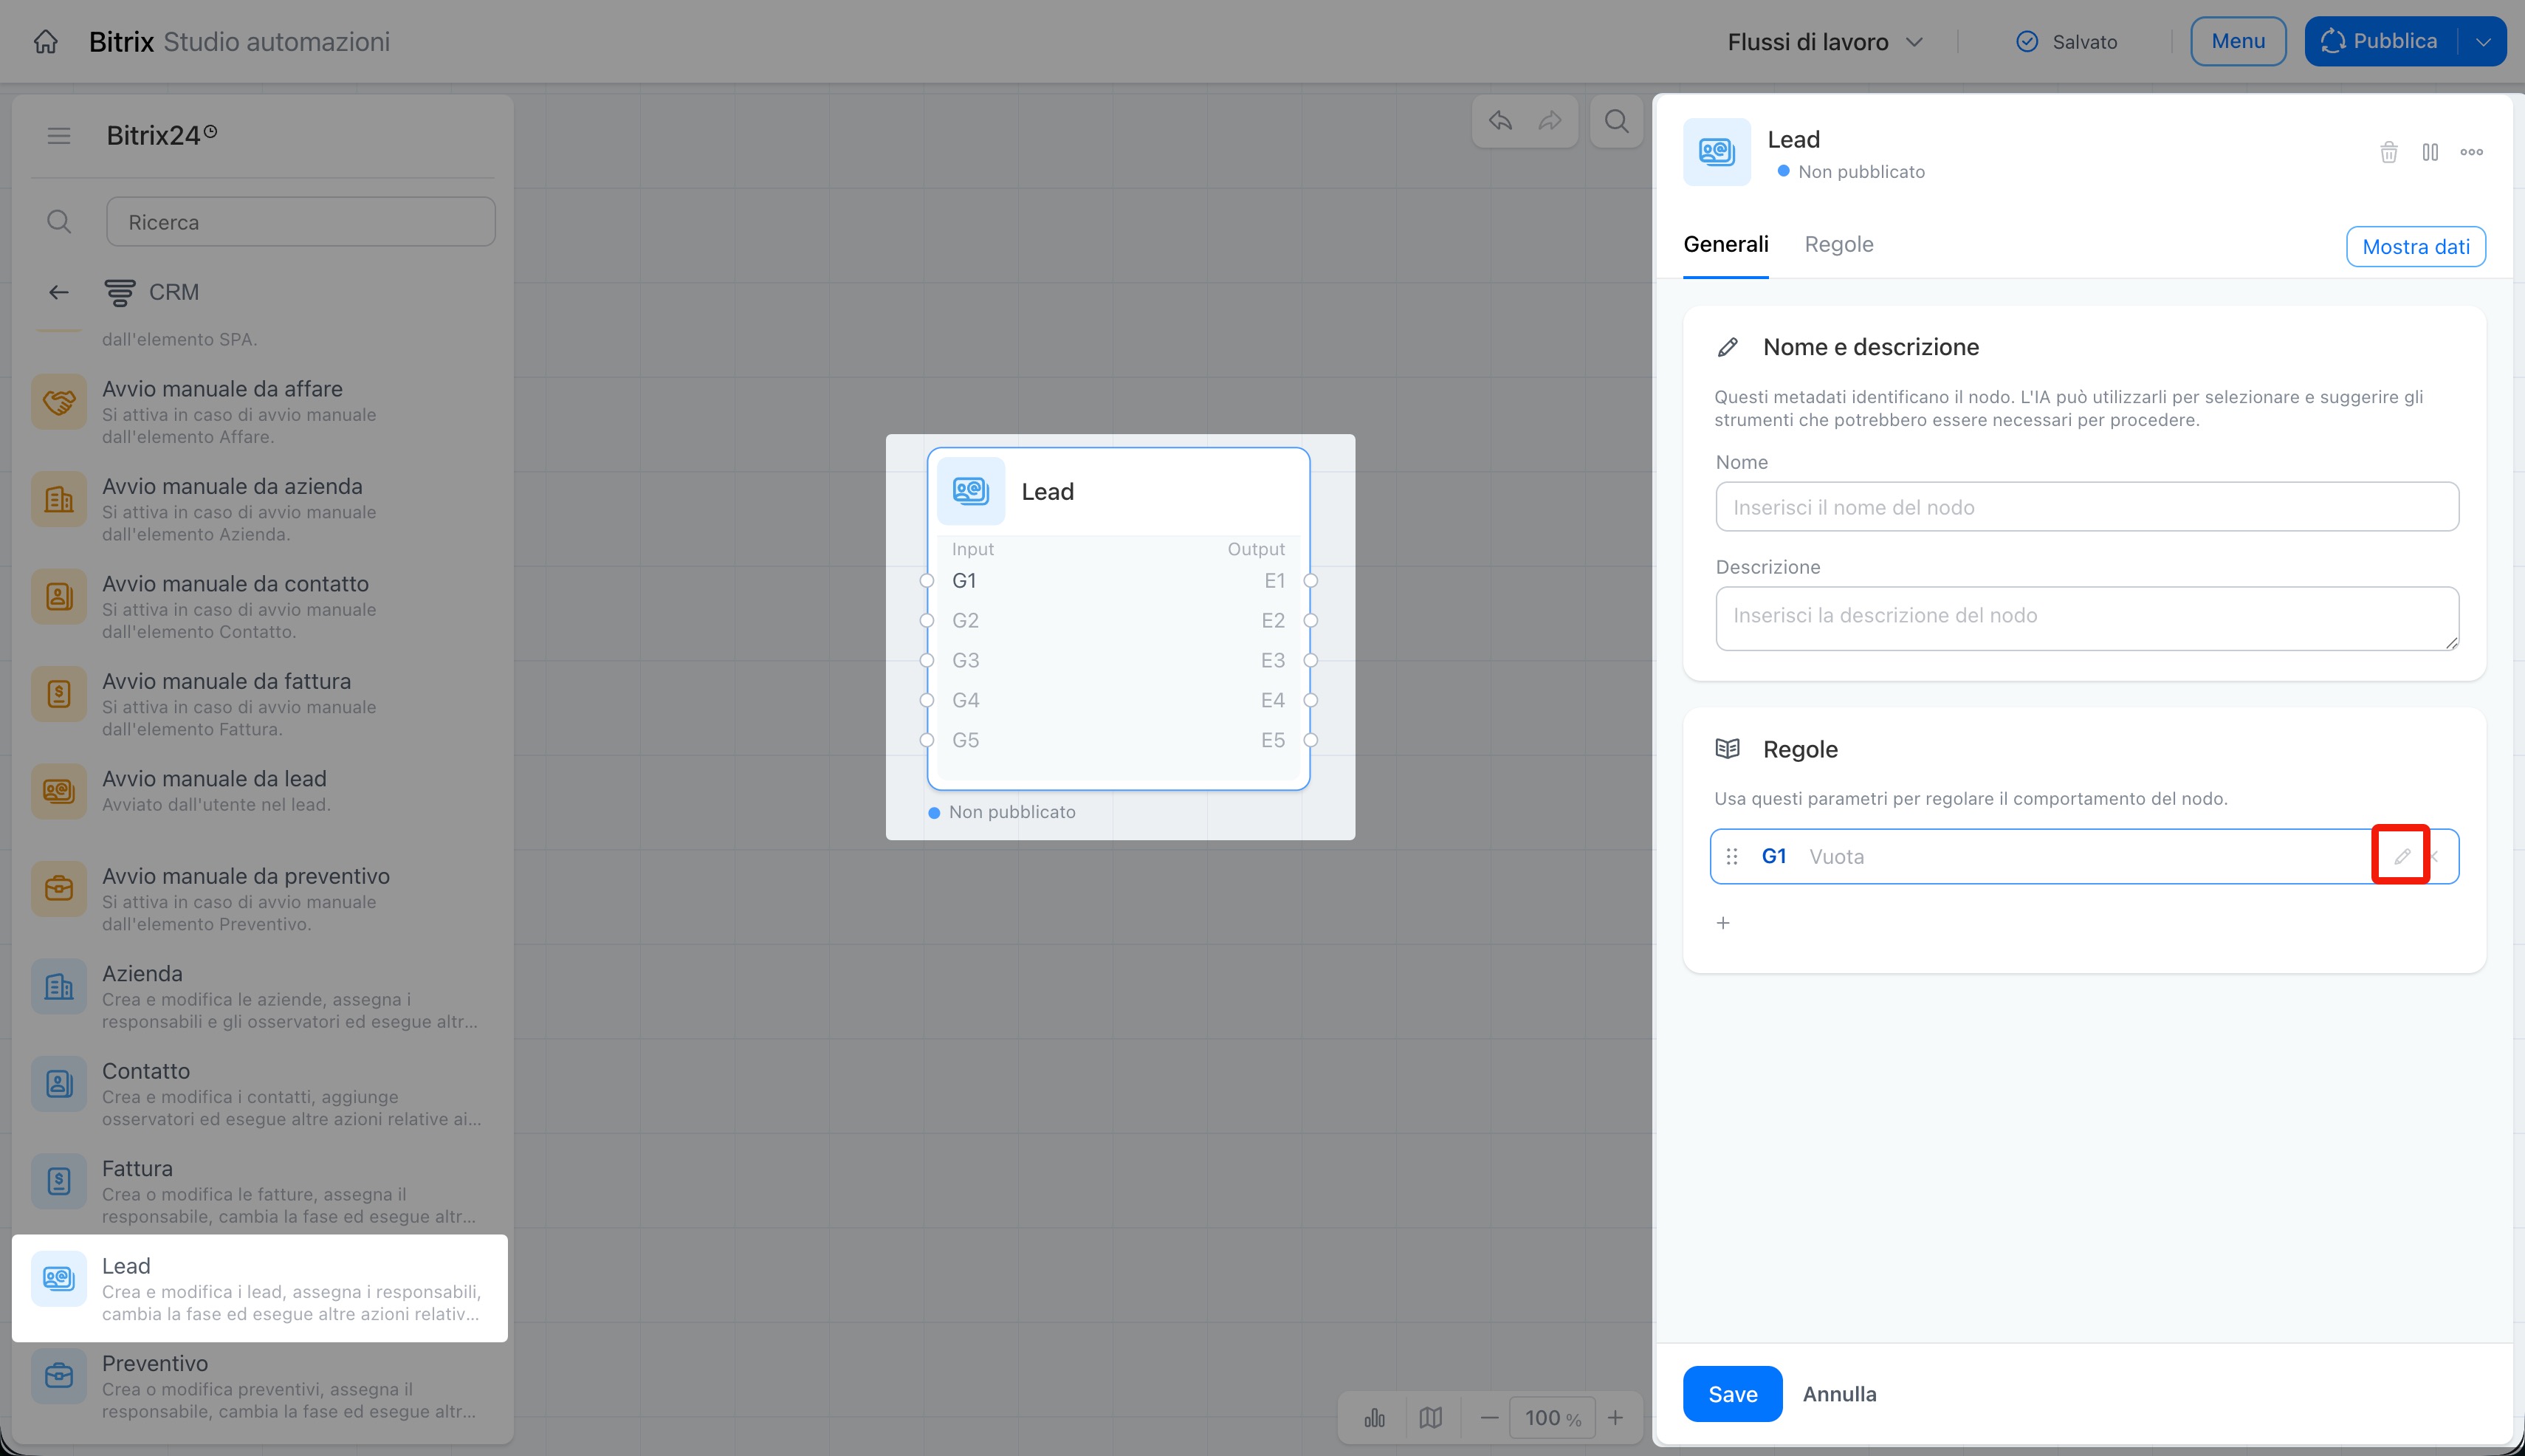Grab the G1 rule drag handle

click(x=1732, y=856)
